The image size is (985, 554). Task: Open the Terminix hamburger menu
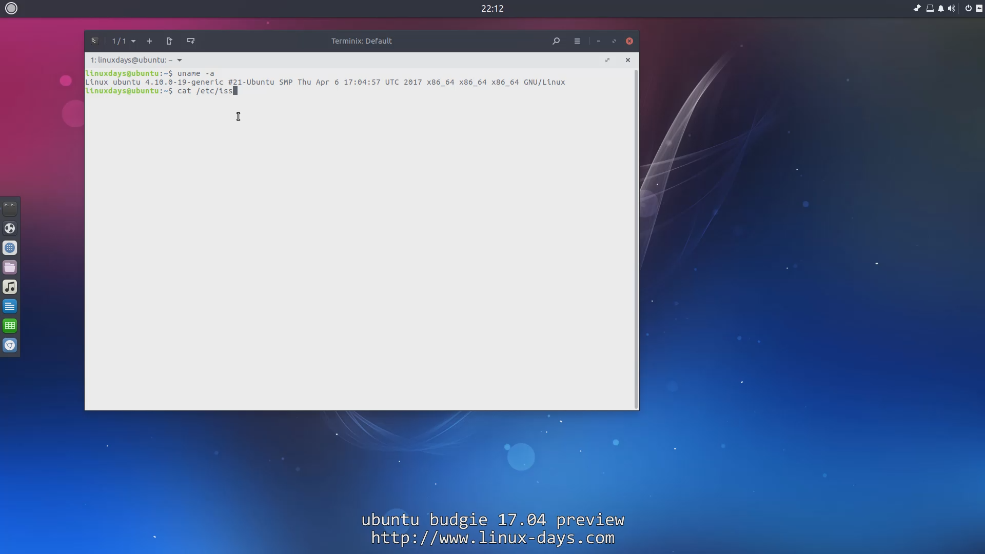tap(577, 41)
